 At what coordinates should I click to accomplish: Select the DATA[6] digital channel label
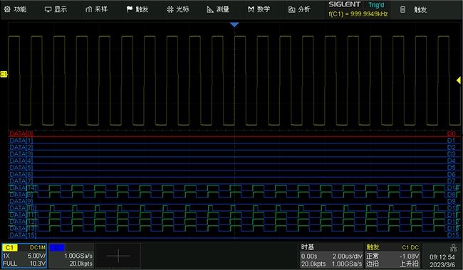pyautogui.click(x=21, y=175)
